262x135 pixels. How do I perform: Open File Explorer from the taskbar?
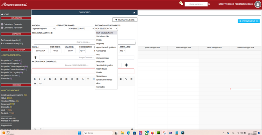(122, 133)
